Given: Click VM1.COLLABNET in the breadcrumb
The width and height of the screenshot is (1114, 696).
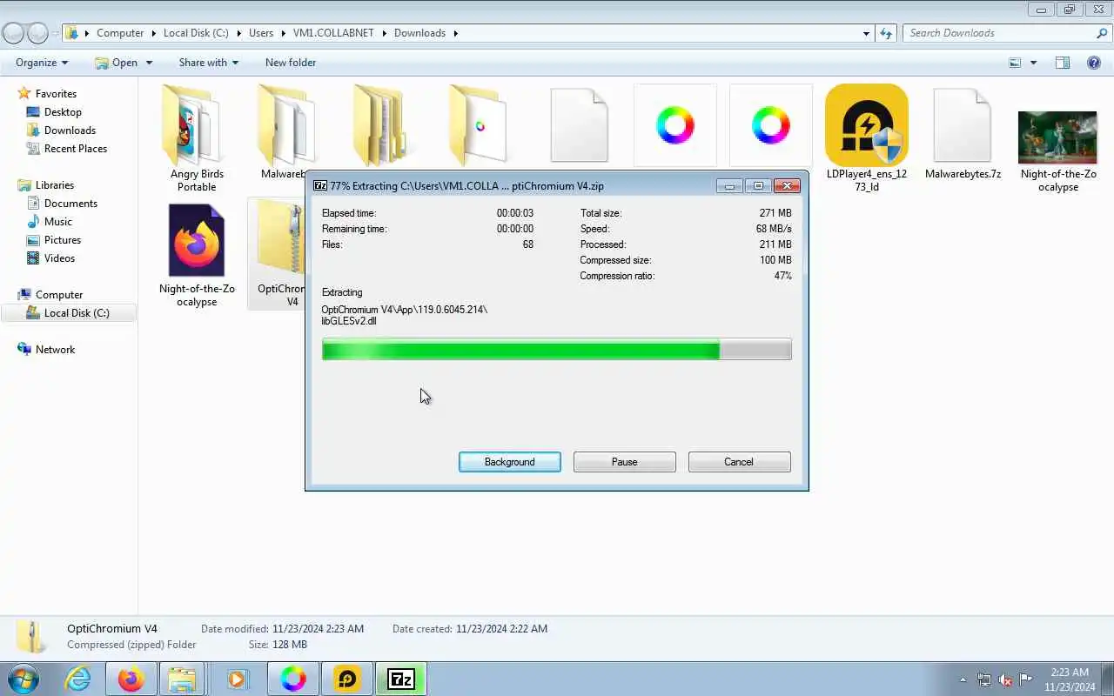Looking at the screenshot, I should click(333, 33).
